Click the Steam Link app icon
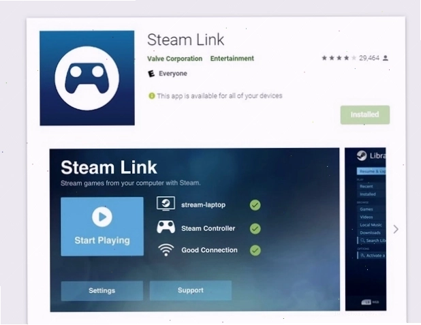This screenshot has width=421, height=325. click(x=87, y=78)
